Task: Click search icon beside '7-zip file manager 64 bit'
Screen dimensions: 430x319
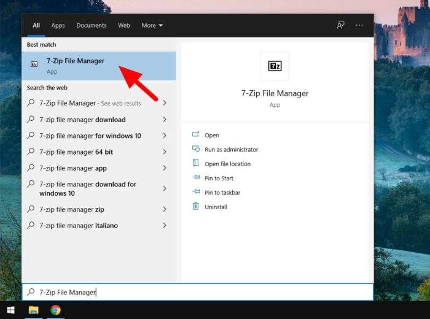Action: 31,152
